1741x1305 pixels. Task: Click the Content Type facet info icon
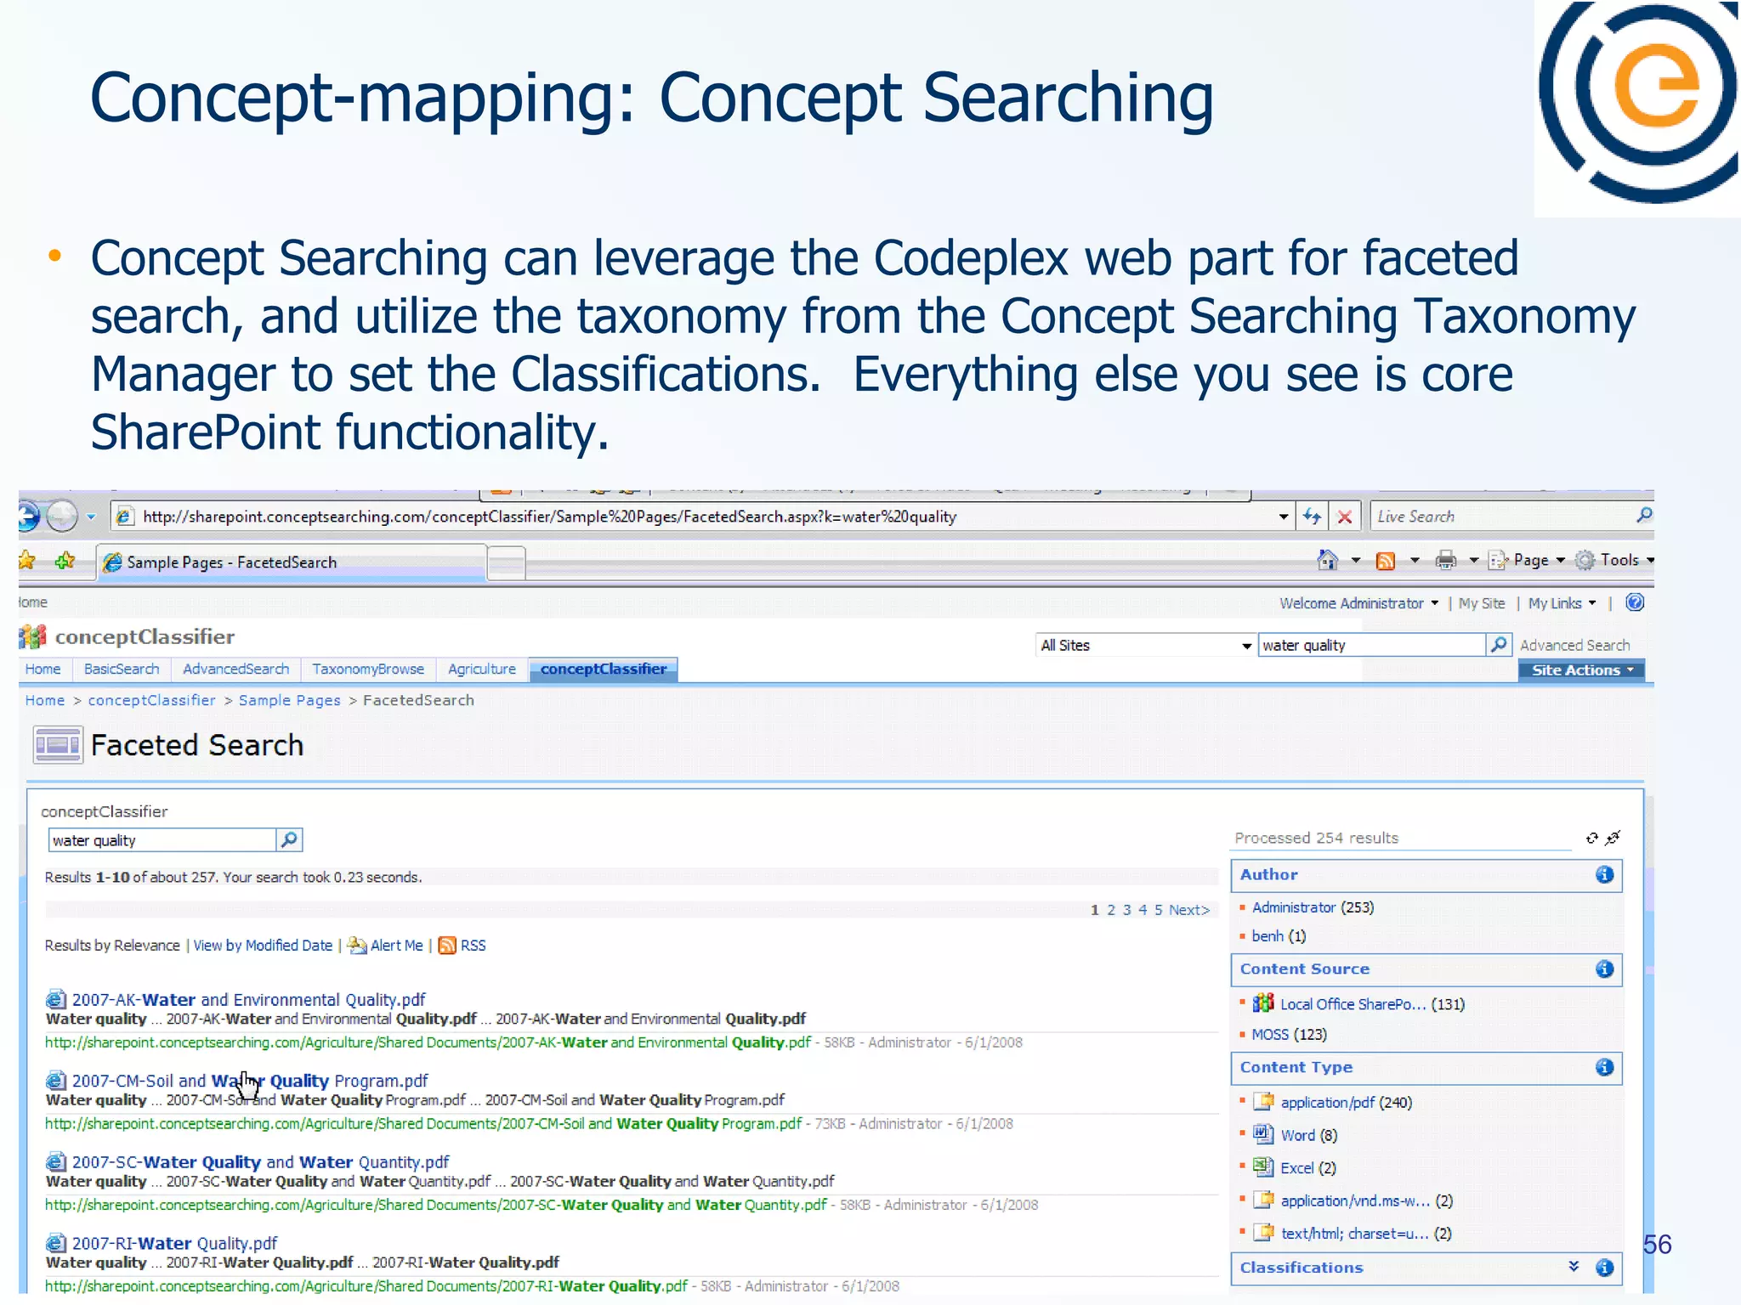click(1604, 1068)
